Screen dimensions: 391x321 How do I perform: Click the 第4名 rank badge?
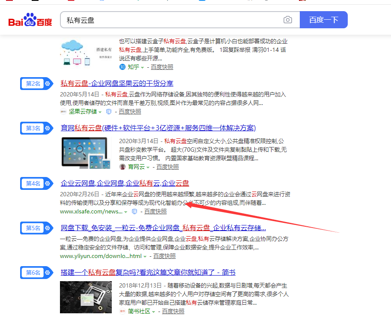coord(37,184)
